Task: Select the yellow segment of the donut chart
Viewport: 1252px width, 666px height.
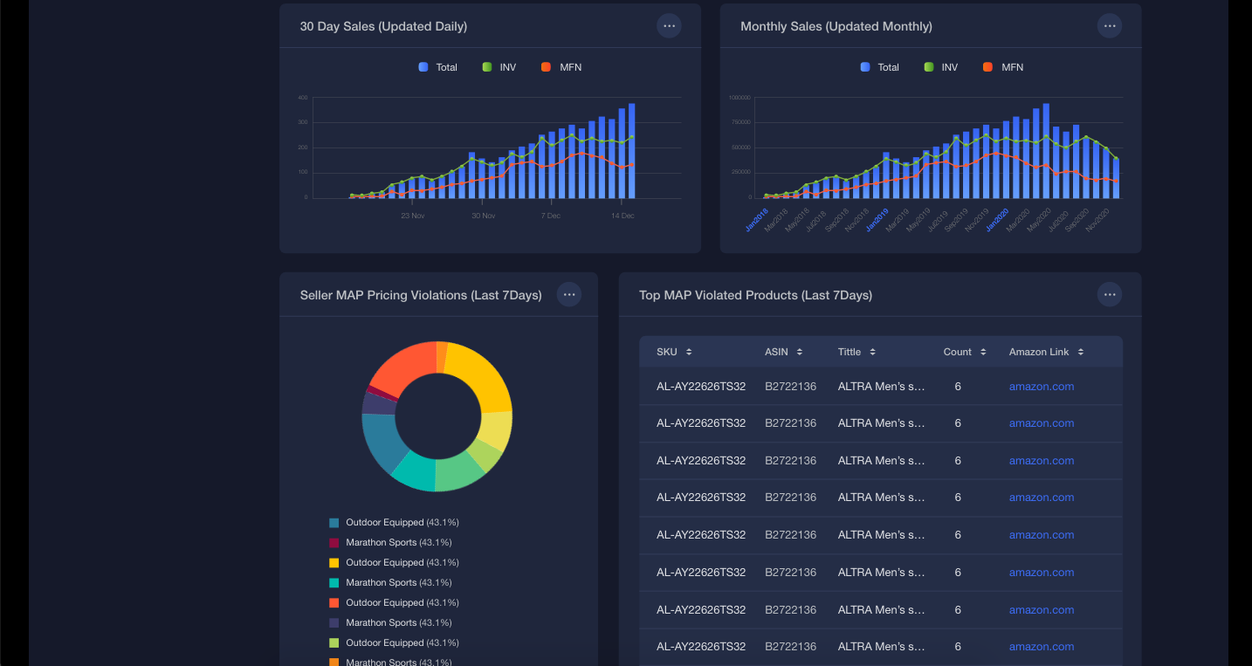Action: 479,375
